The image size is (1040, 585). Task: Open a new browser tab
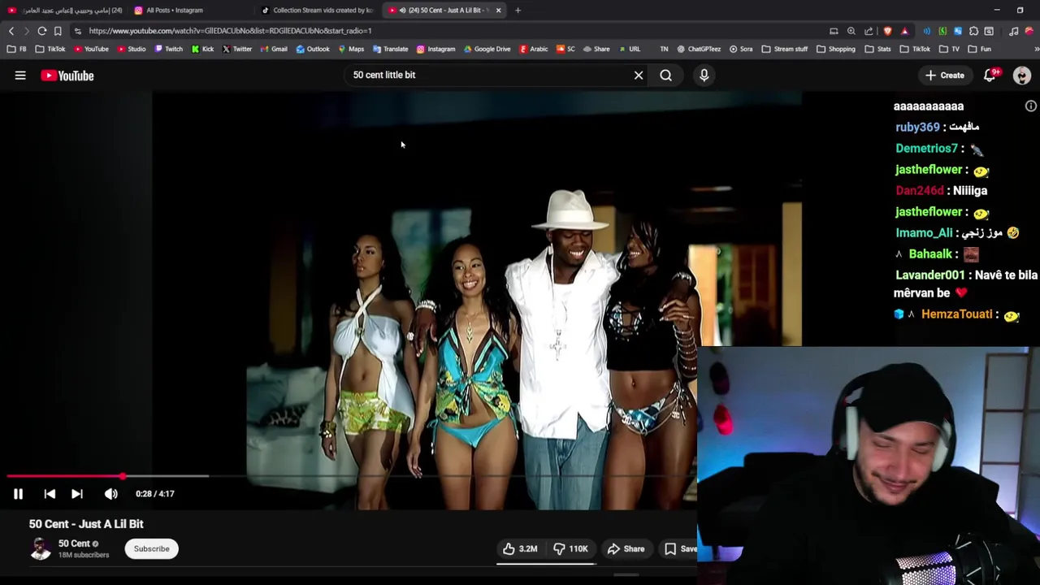(518, 11)
